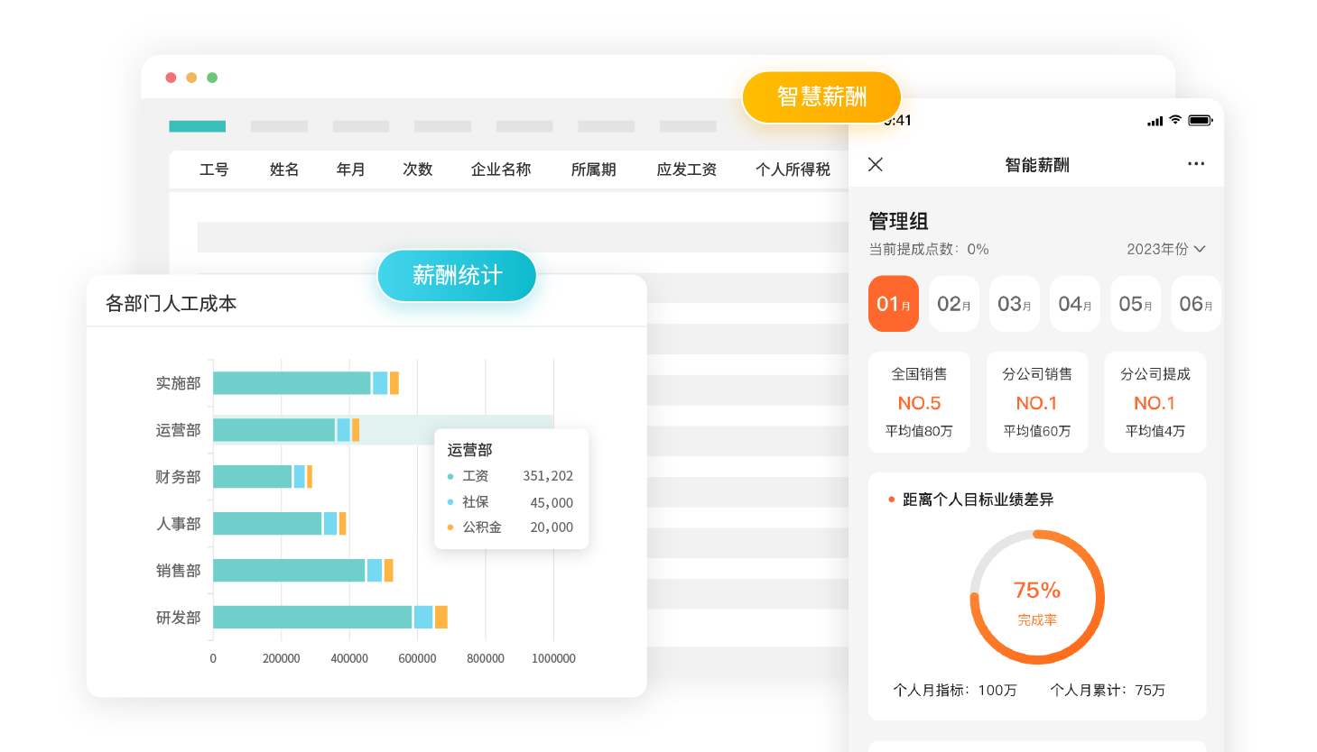Viewport: 1317px width, 752px height.
Task: Click the orange 公积金 legend dot in tooltip
Action: click(x=450, y=527)
